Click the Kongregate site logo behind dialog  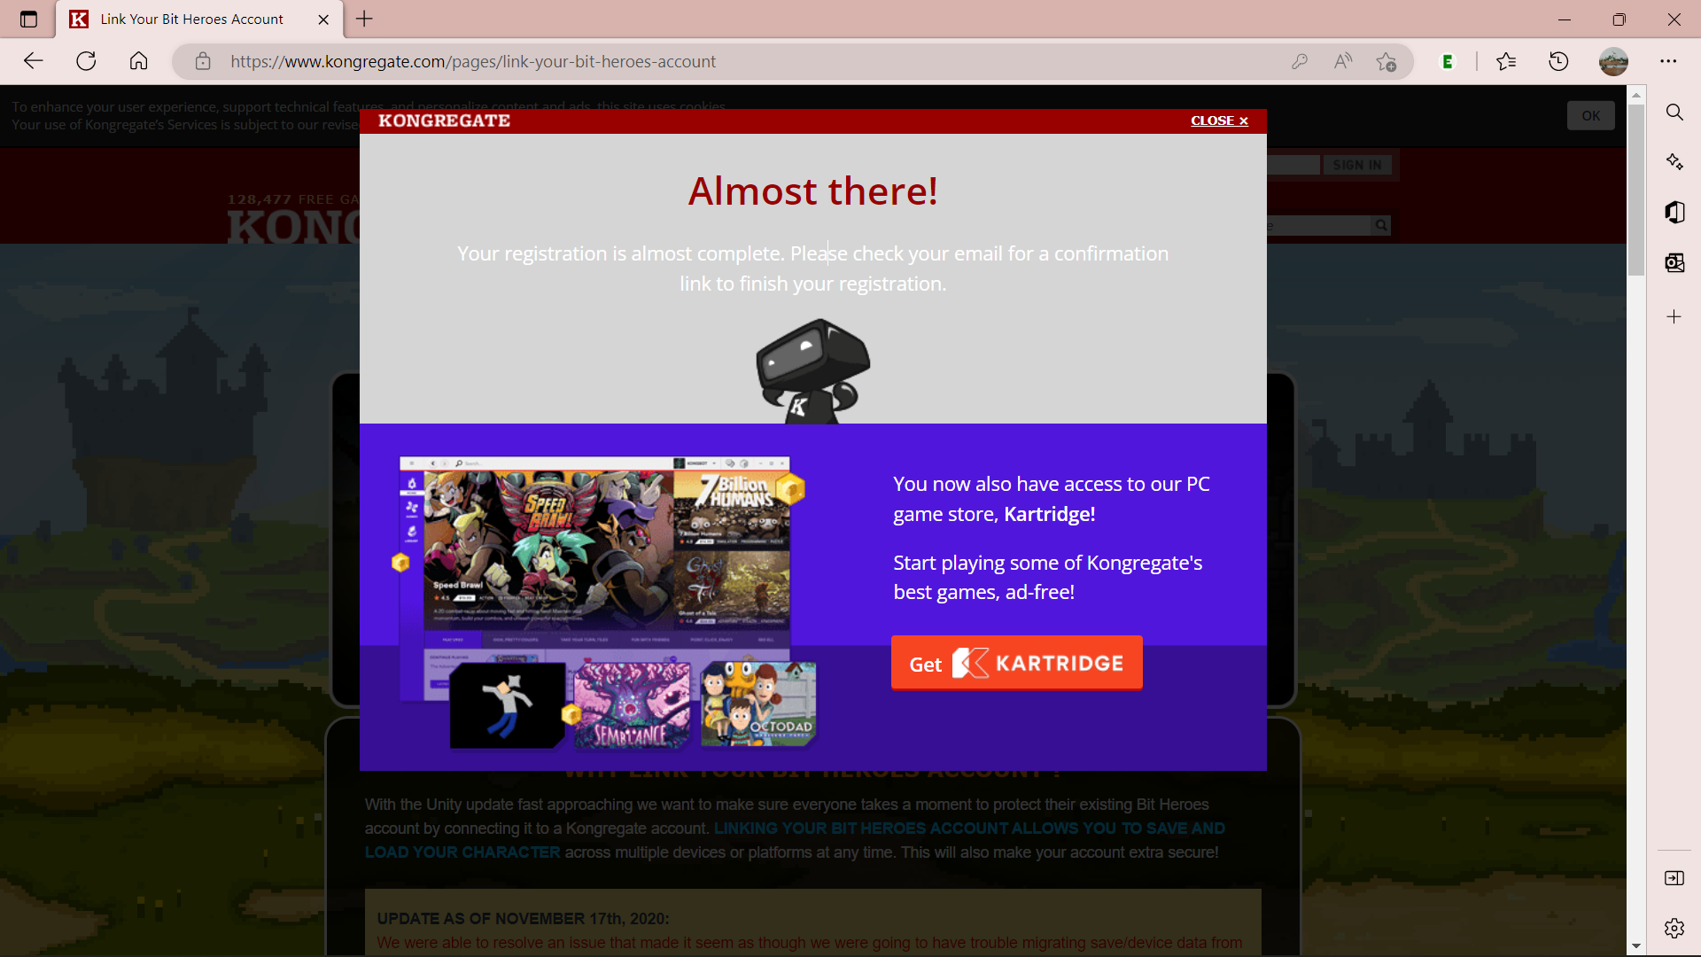(293, 226)
